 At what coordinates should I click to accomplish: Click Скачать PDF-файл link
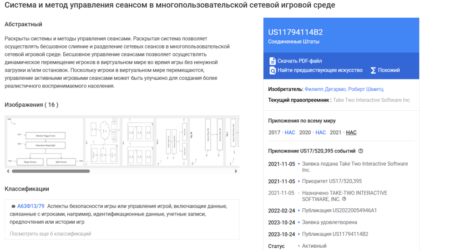pyautogui.click(x=299, y=61)
